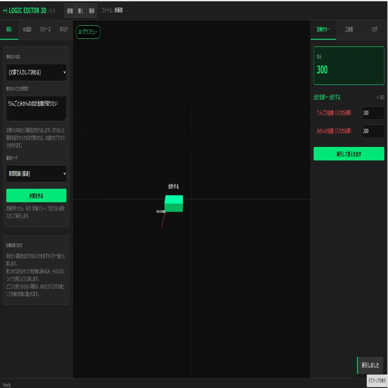This screenshot has height=388, width=388.
Task: Click the りんごの金額 (入力が必要) label
Action: pos(334,113)
